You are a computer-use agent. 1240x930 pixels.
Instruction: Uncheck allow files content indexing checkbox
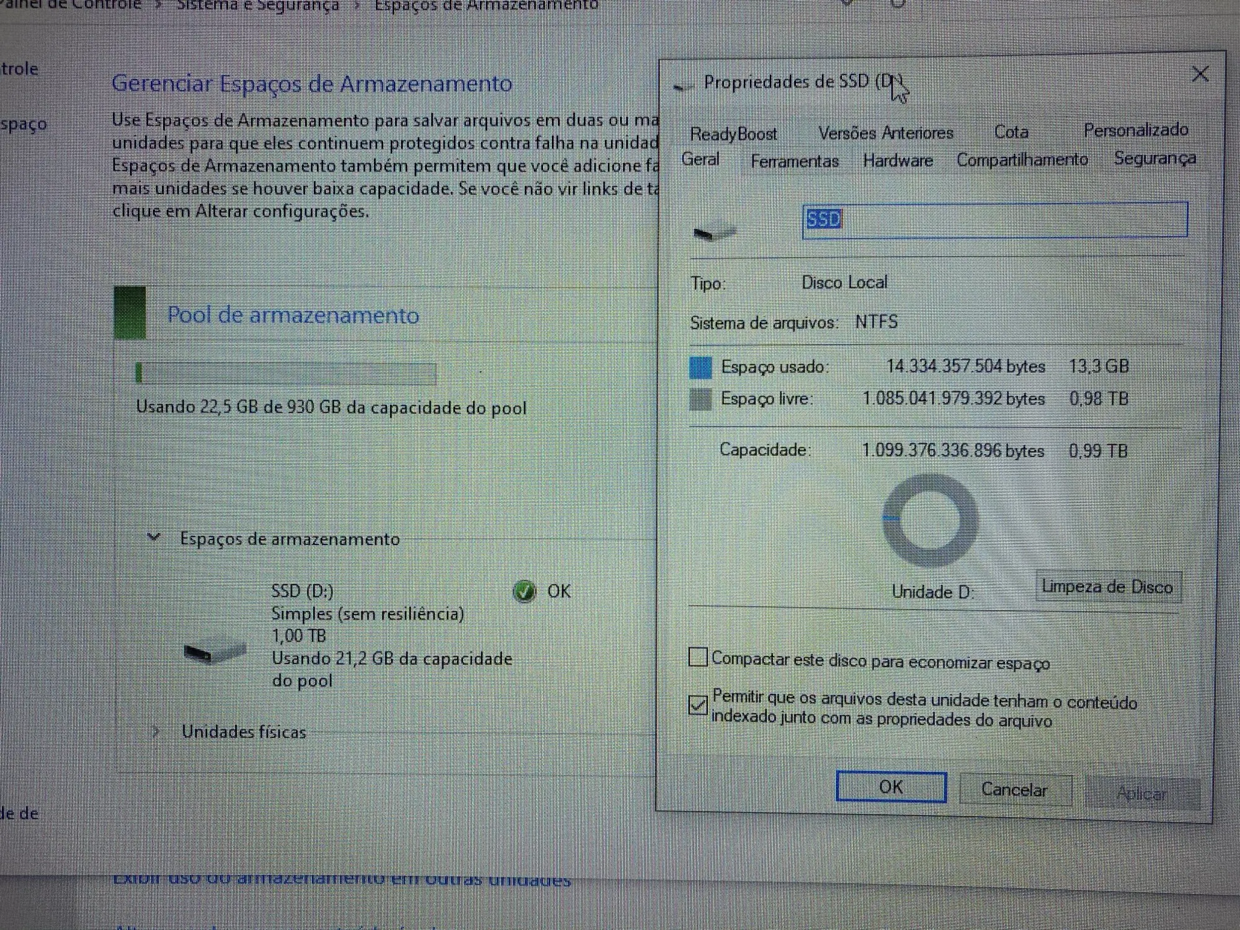[698, 705]
